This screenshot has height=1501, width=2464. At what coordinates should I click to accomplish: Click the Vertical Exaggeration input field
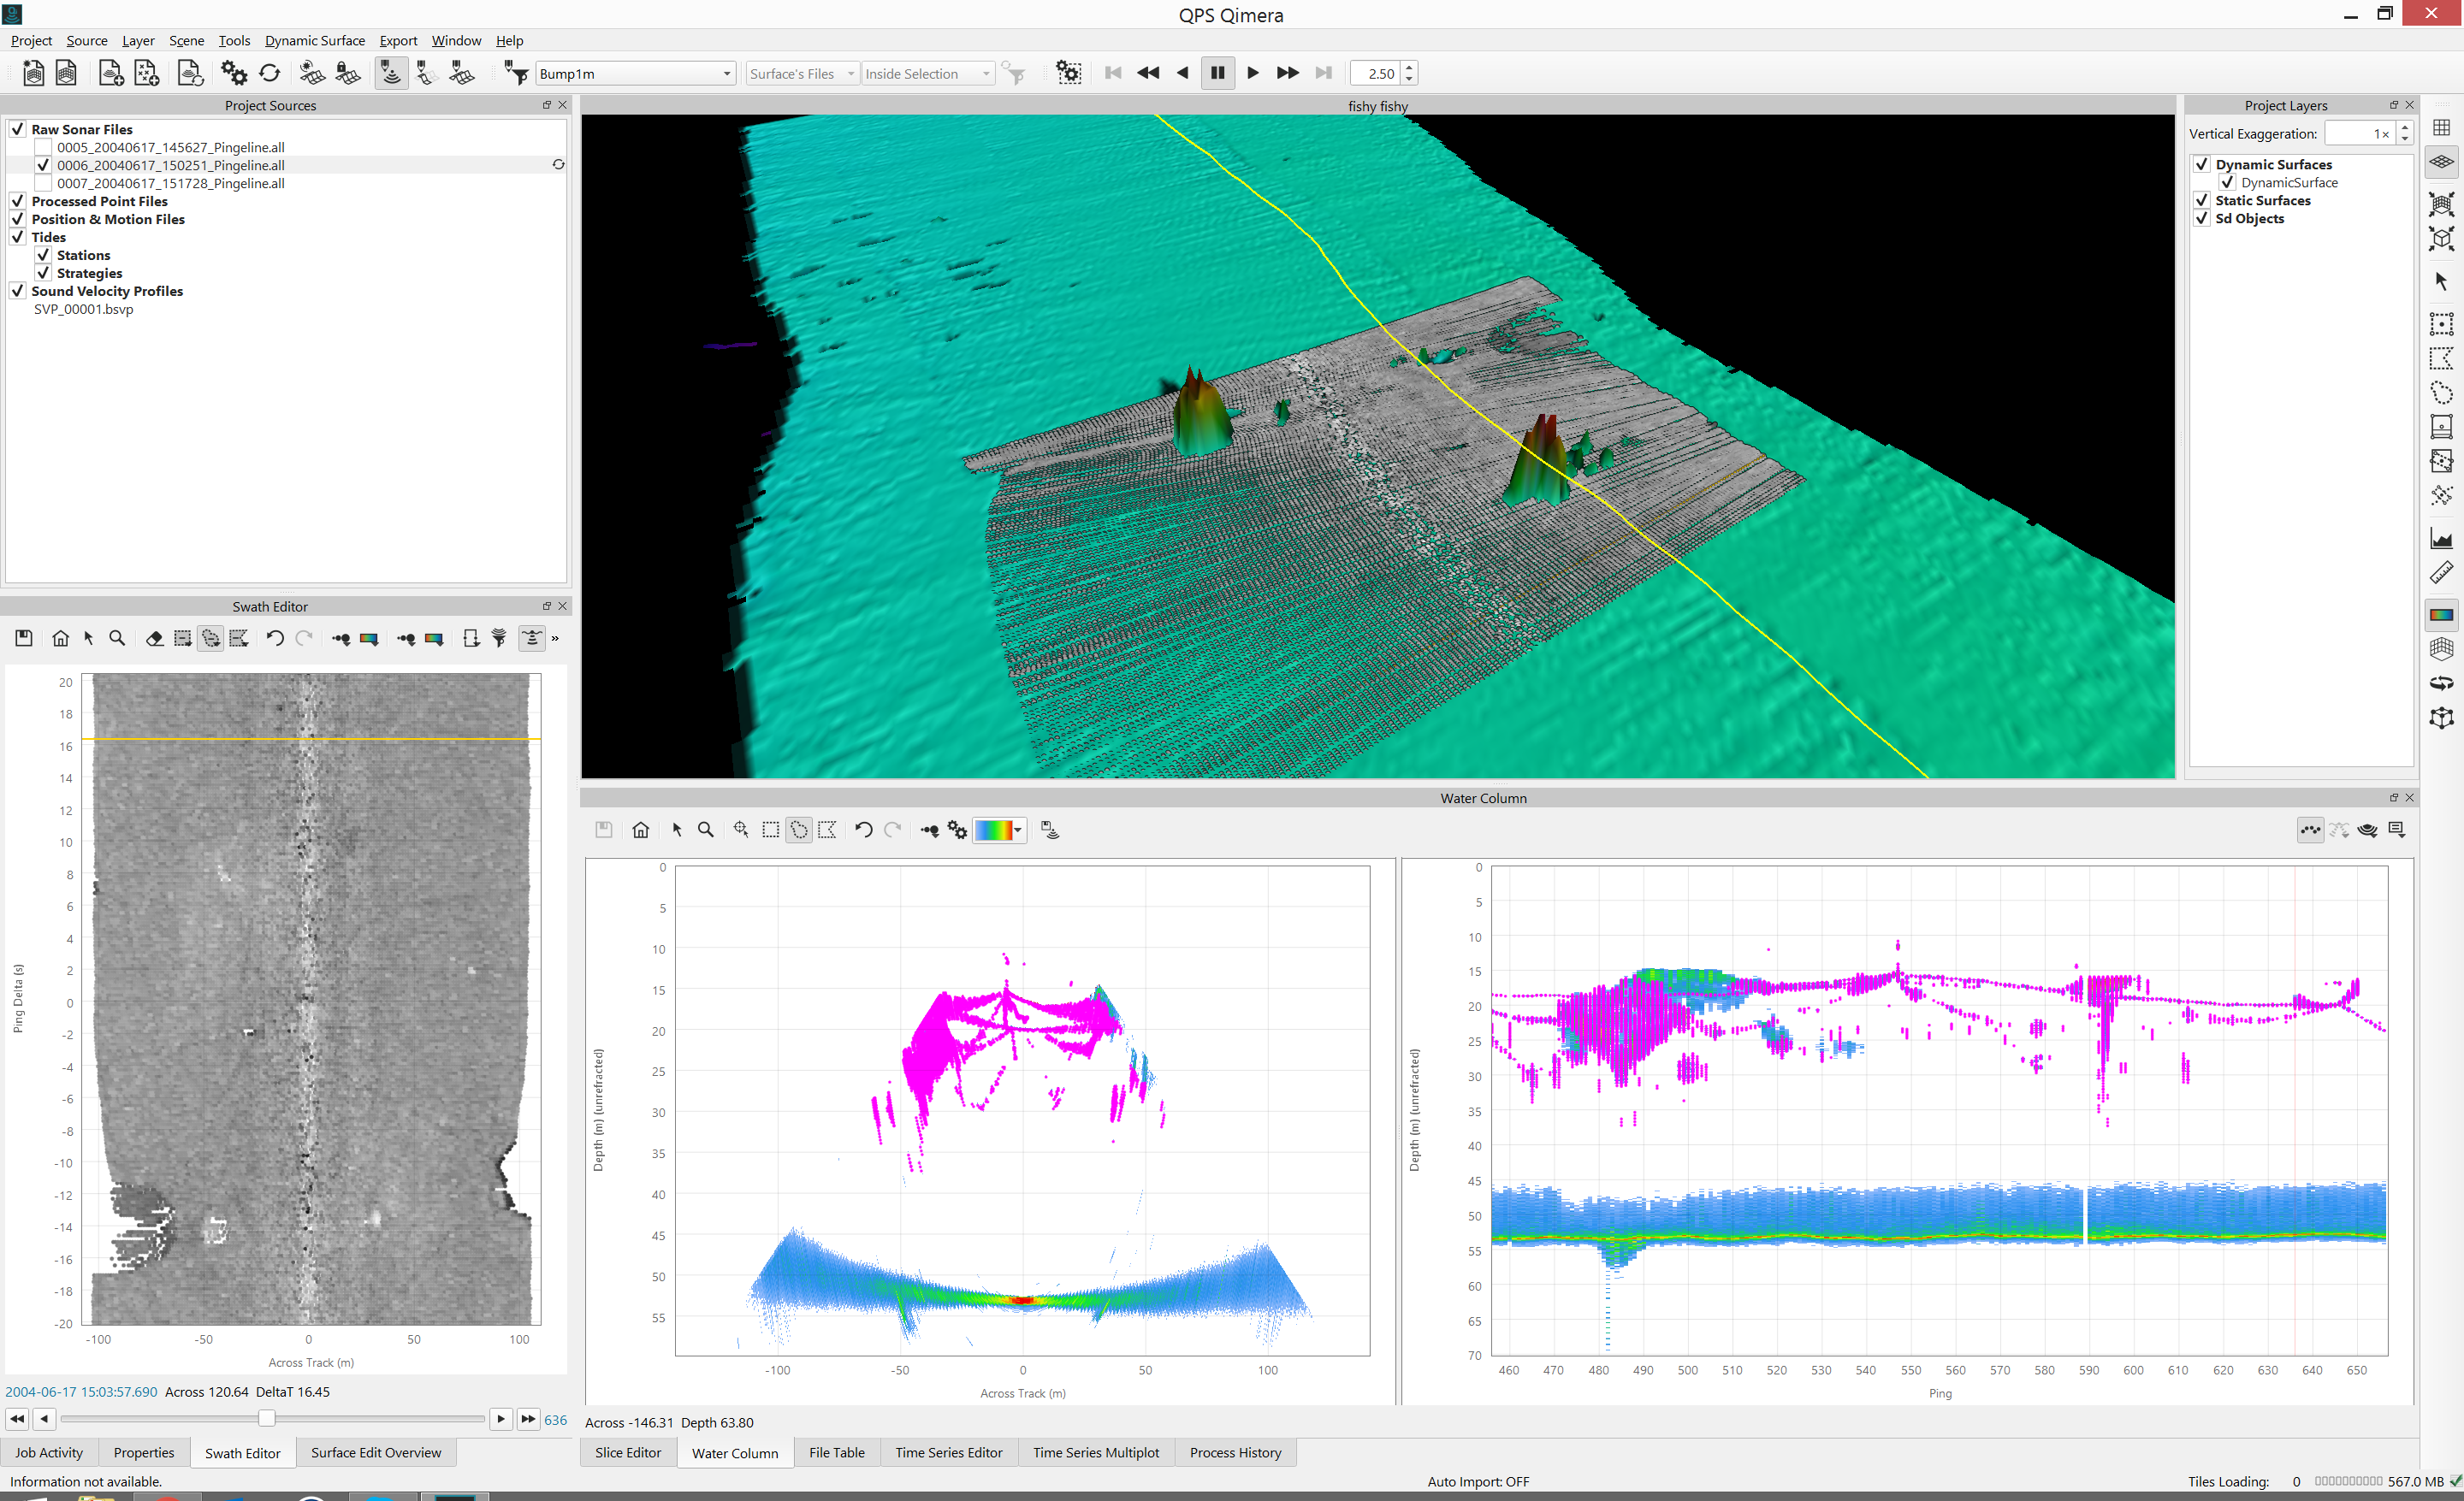(2358, 134)
